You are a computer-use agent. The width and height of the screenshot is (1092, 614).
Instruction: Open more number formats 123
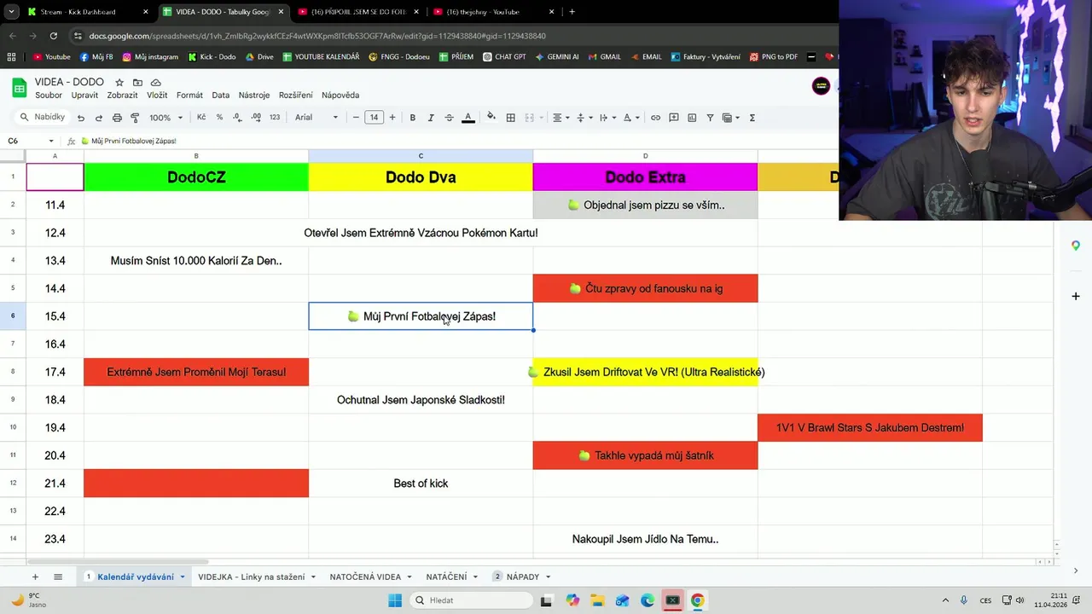coord(275,118)
